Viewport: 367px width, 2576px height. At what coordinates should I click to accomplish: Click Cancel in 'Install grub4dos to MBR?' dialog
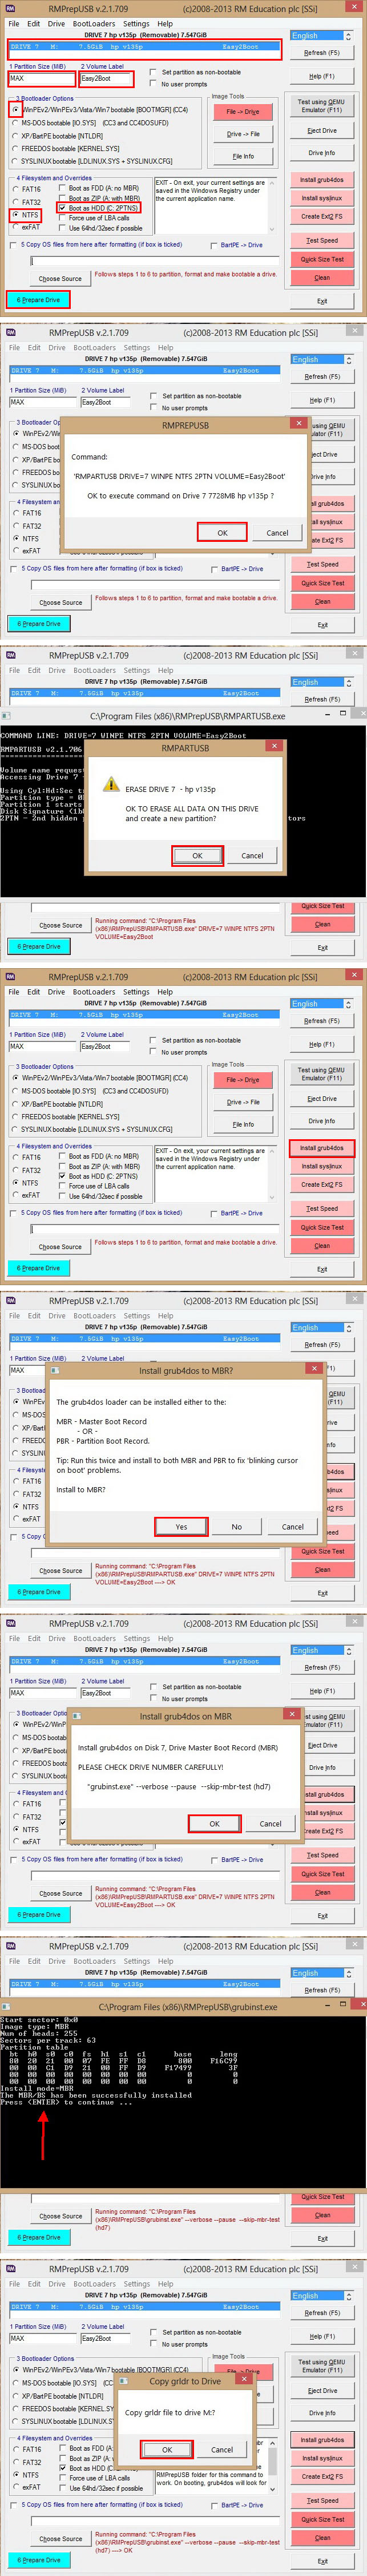[293, 1526]
